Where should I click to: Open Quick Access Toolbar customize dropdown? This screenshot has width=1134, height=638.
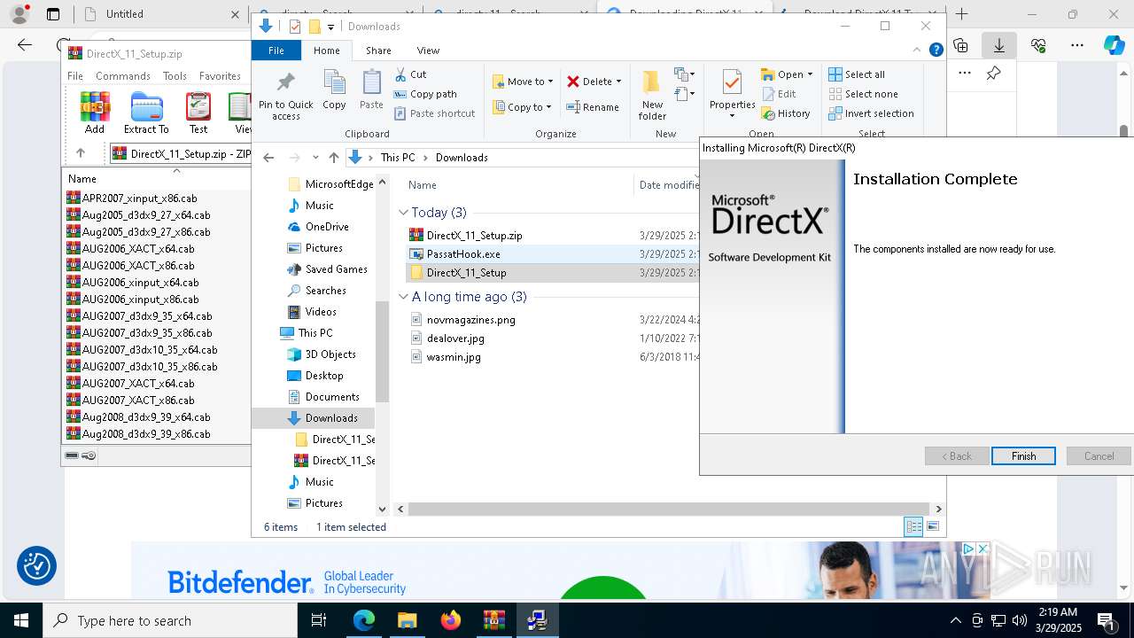pyautogui.click(x=330, y=27)
